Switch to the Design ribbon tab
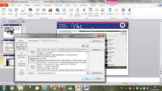Viewport: 162px width, 91px height. click(x=27, y=5)
